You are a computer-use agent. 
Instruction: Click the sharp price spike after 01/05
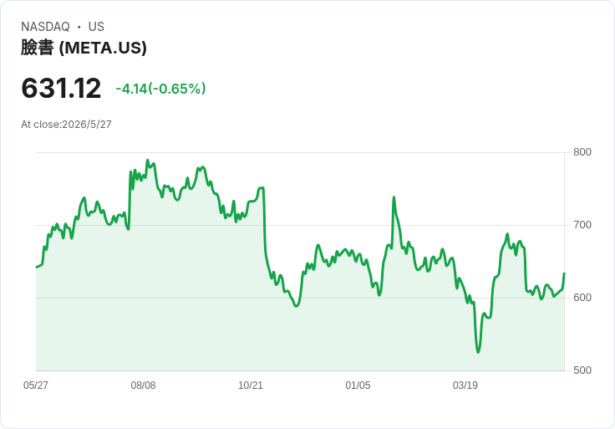[394, 197]
